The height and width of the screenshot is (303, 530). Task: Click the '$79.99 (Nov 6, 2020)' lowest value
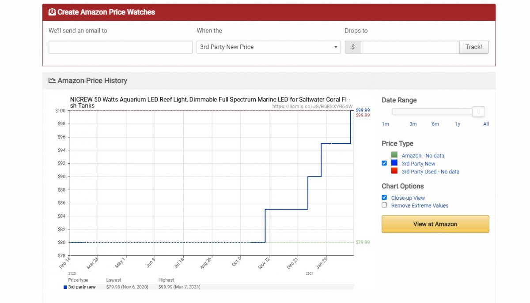pos(127,287)
